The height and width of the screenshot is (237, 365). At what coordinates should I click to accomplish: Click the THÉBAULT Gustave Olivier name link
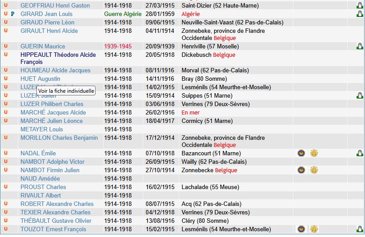point(56,221)
